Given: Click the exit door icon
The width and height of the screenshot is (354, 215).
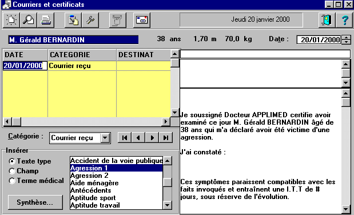Looking at the screenshot, I should pyautogui.click(x=327, y=20).
